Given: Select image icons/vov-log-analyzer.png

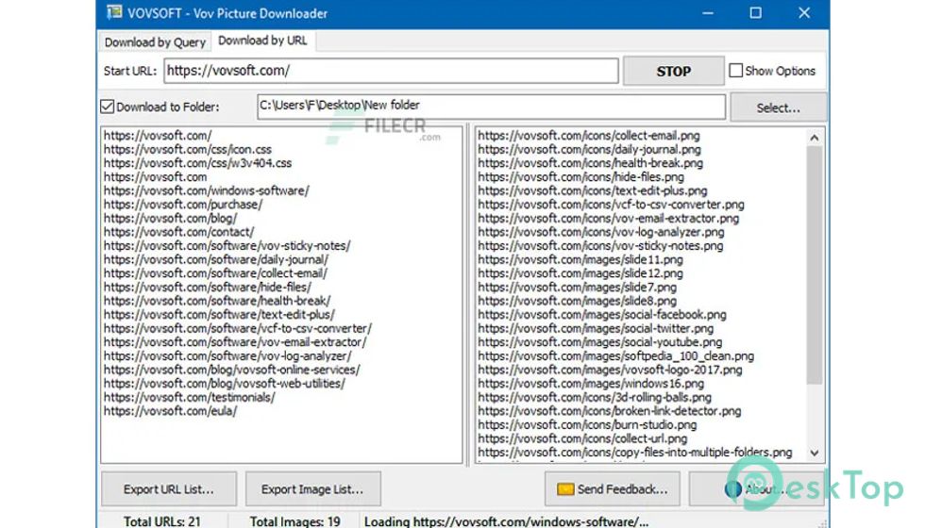Looking at the screenshot, I should click(x=601, y=232).
